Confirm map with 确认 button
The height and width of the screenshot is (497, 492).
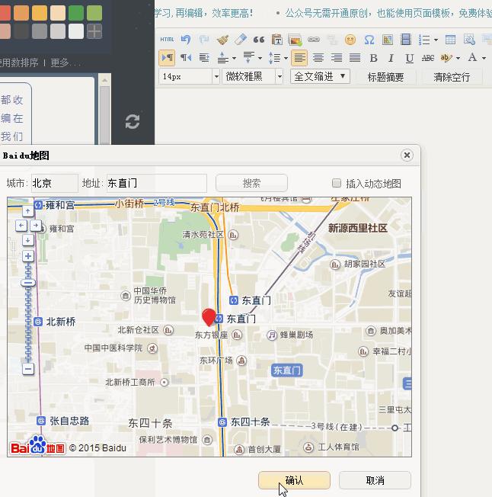coord(295,480)
